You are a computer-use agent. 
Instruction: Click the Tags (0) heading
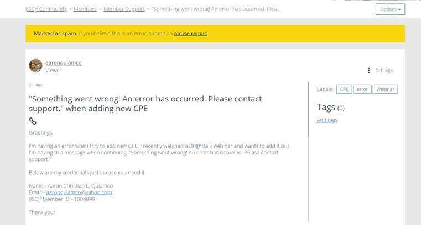point(330,107)
